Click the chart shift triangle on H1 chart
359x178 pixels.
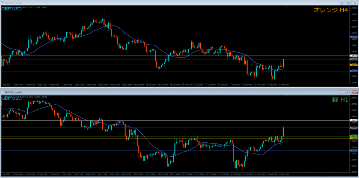click(x=287, y=96)
